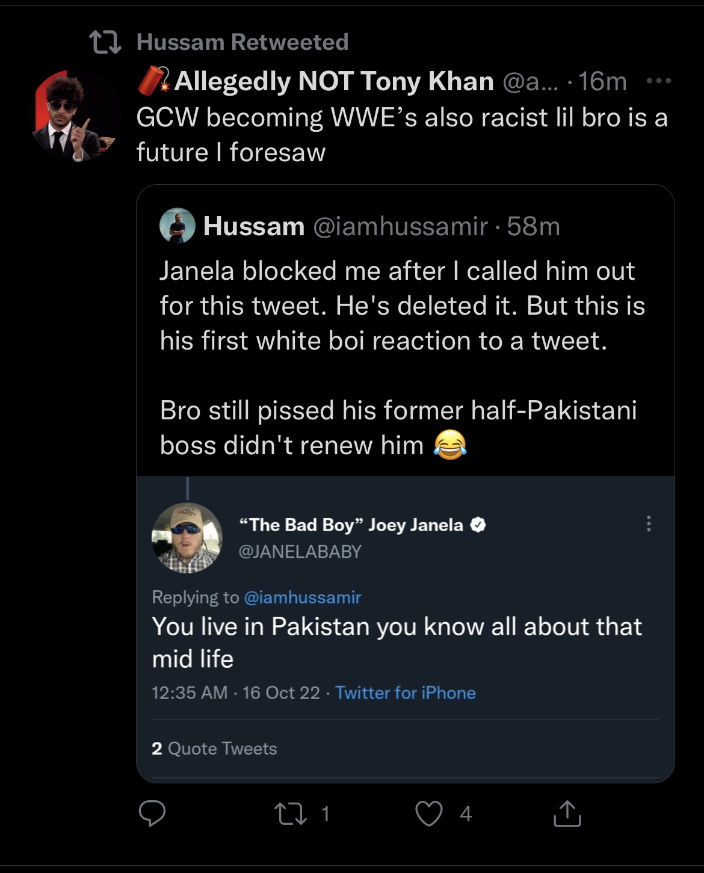Tap the @iamhussamir mention after 'Replying to'
704x873 pixels.
point(302,597)
